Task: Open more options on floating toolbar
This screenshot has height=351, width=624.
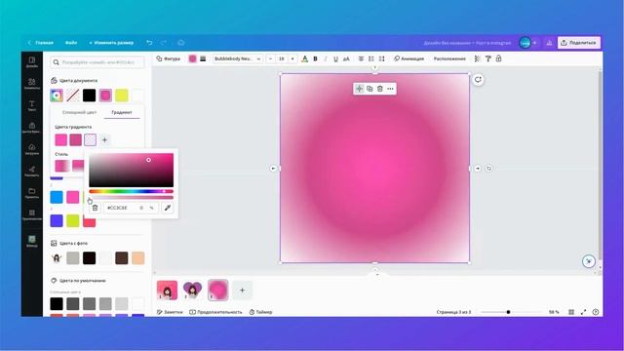Action: point(390,89)
